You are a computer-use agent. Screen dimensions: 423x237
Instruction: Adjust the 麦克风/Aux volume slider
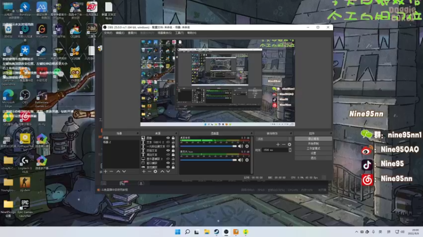coord(208,160)
